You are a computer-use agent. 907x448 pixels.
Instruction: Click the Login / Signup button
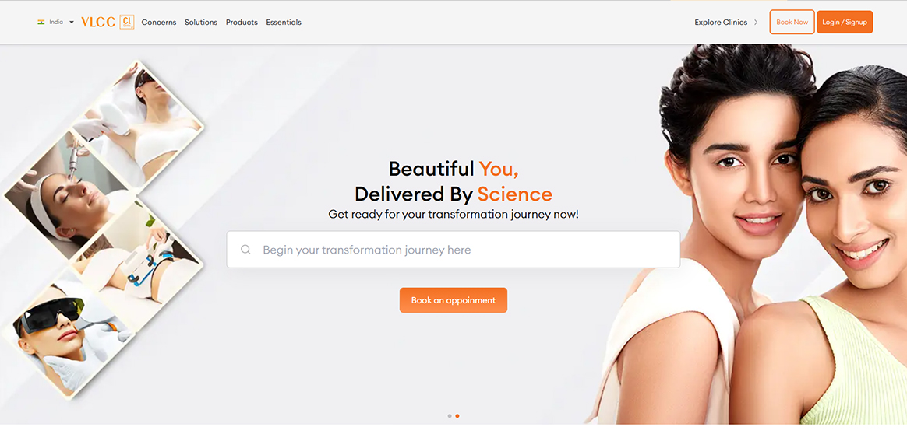point(845,22)
